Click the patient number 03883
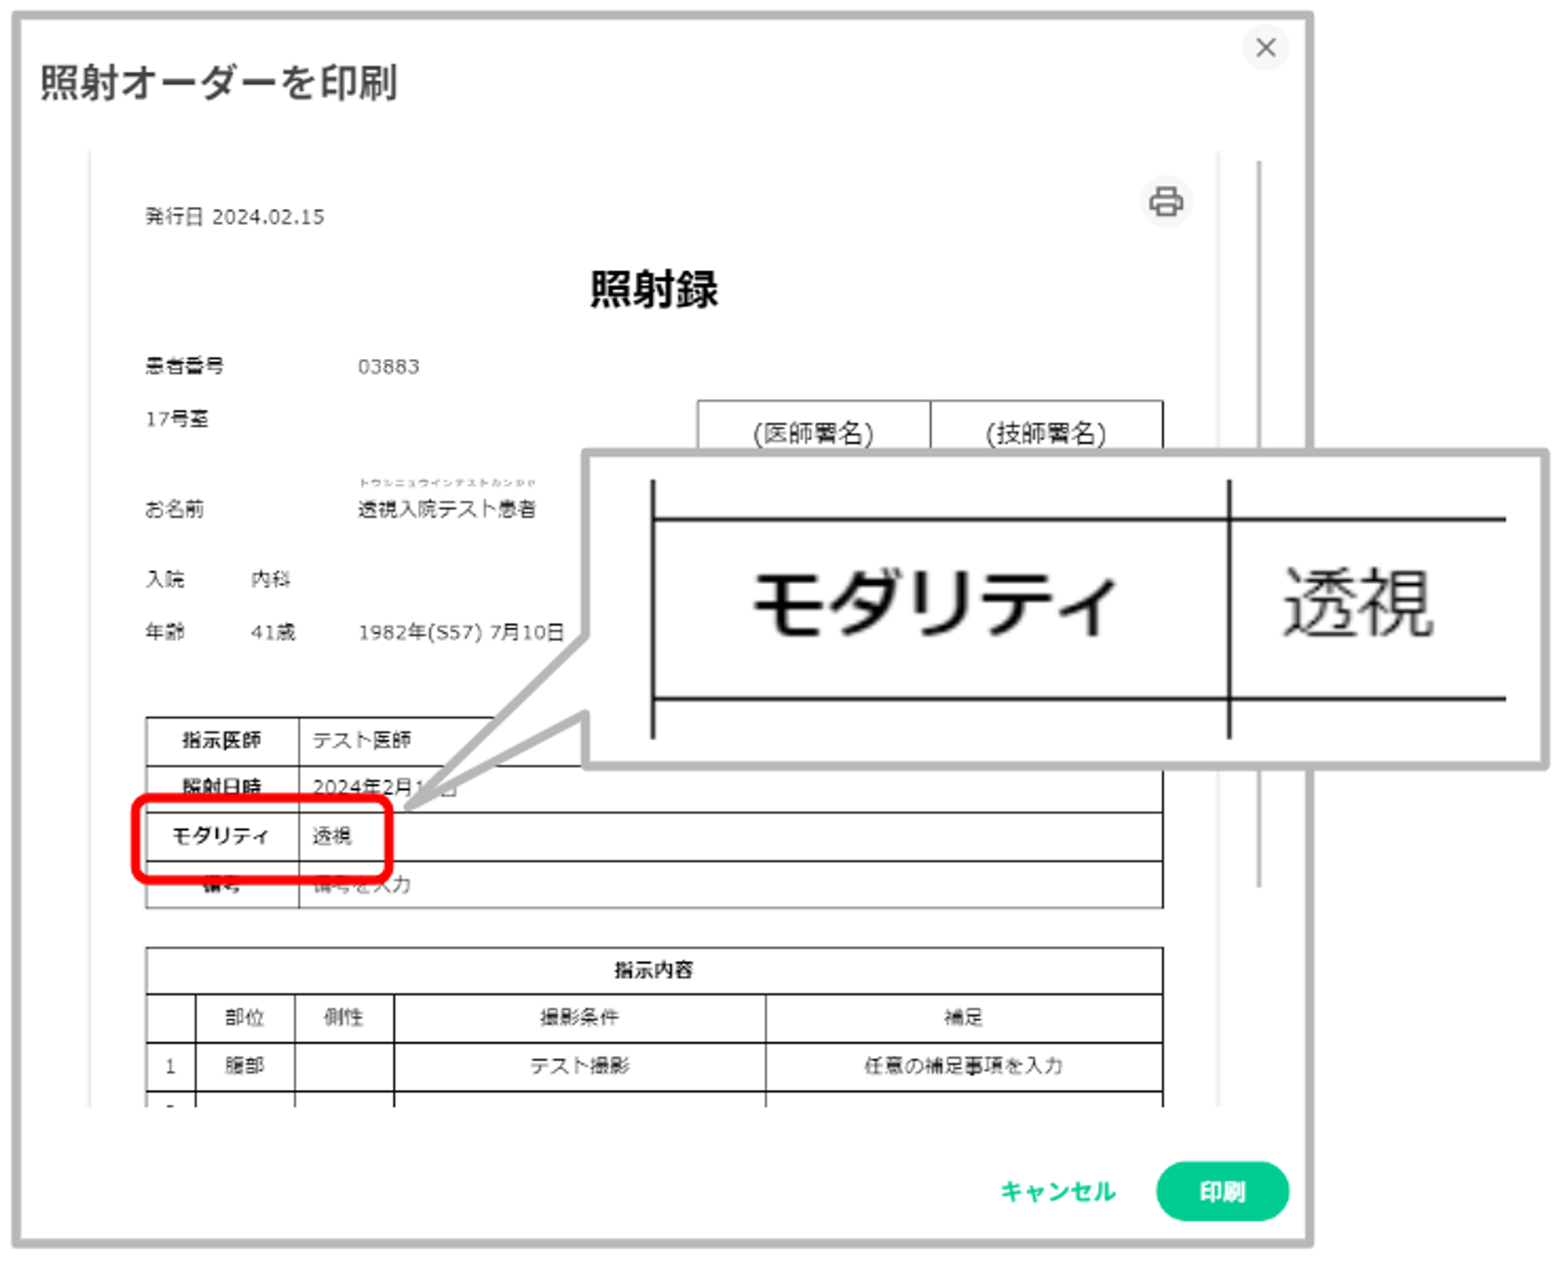The height and width of the screenshot is (1261, 1567). coord(389,367)
